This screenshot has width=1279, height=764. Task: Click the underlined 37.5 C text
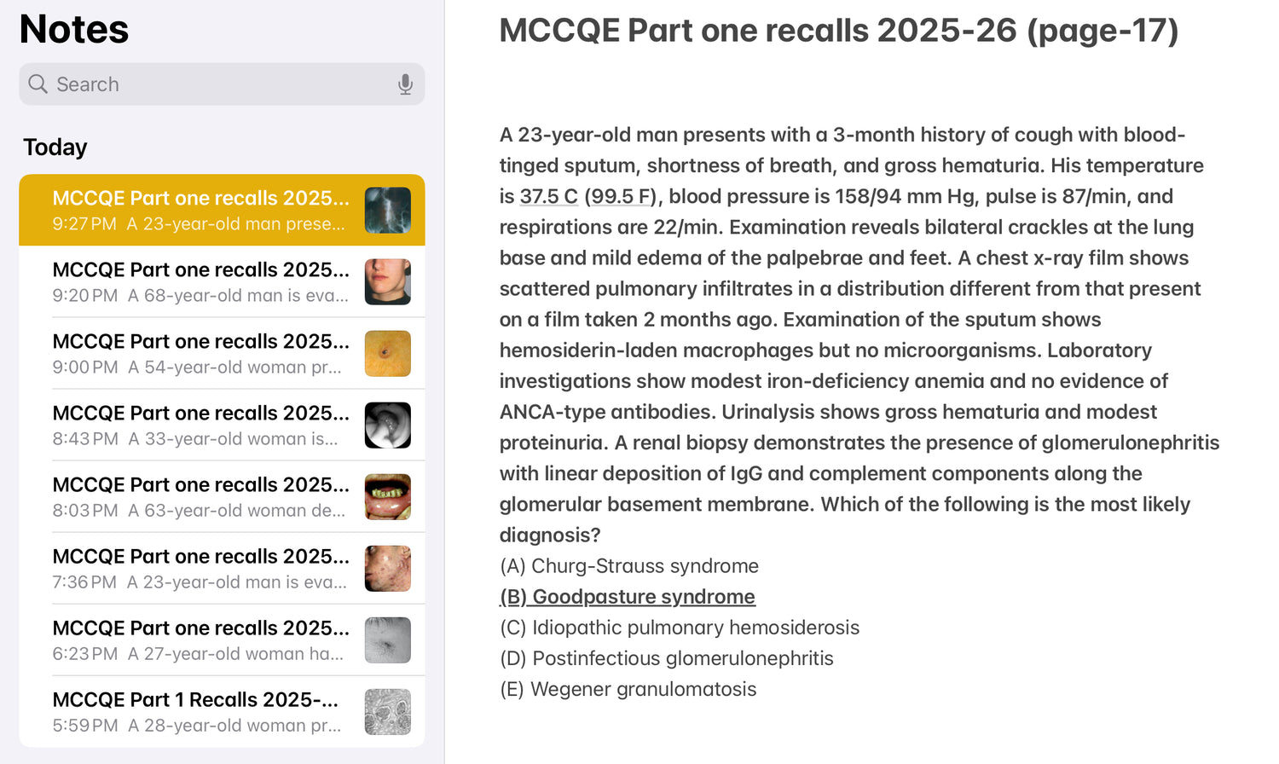[x=548, y=196]
